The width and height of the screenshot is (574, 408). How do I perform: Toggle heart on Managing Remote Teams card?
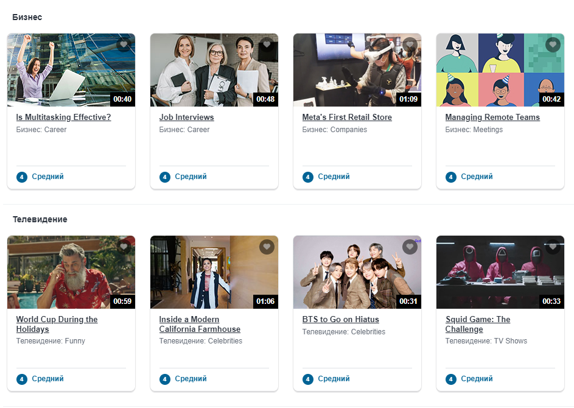coord(553,44)
